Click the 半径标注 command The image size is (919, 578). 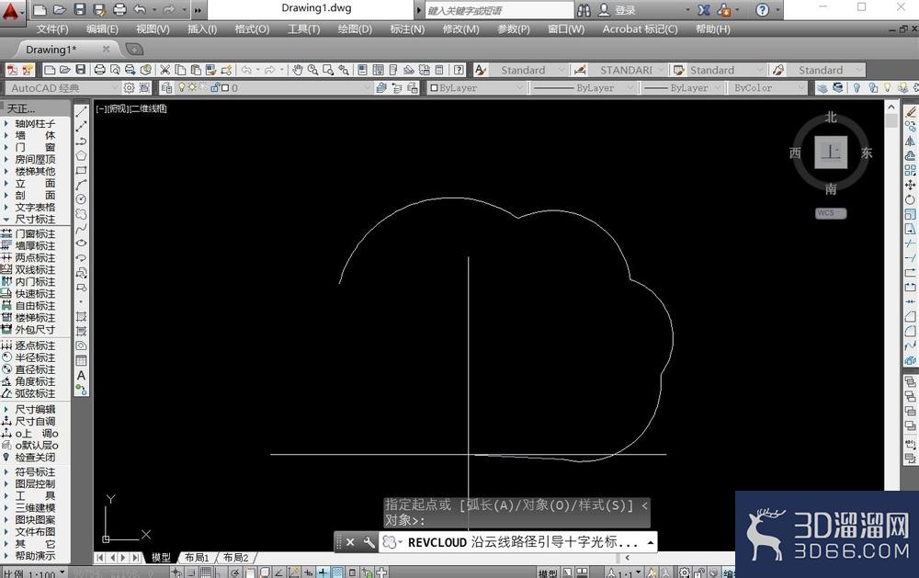coord(35,357)
